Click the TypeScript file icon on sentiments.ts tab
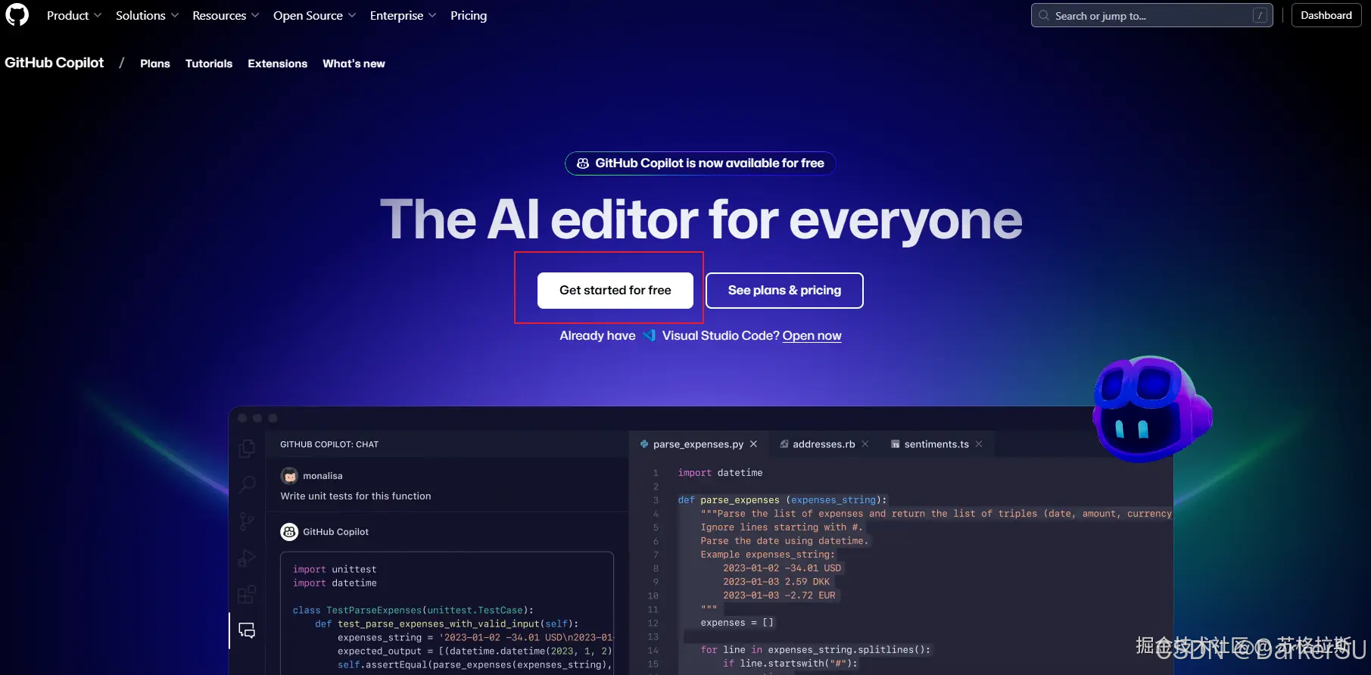This screenshot has width=1371, height=675. (896, 444)
